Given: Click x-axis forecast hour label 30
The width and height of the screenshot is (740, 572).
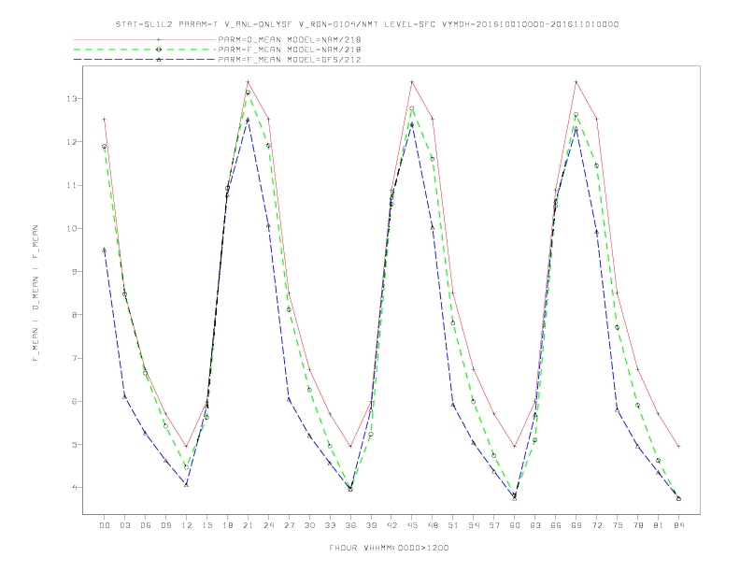Looking at the screenshot, I should pyautogui.click(x=309, y=525).
